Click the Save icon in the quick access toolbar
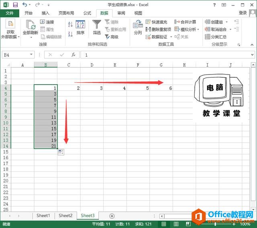 point(15,5)
